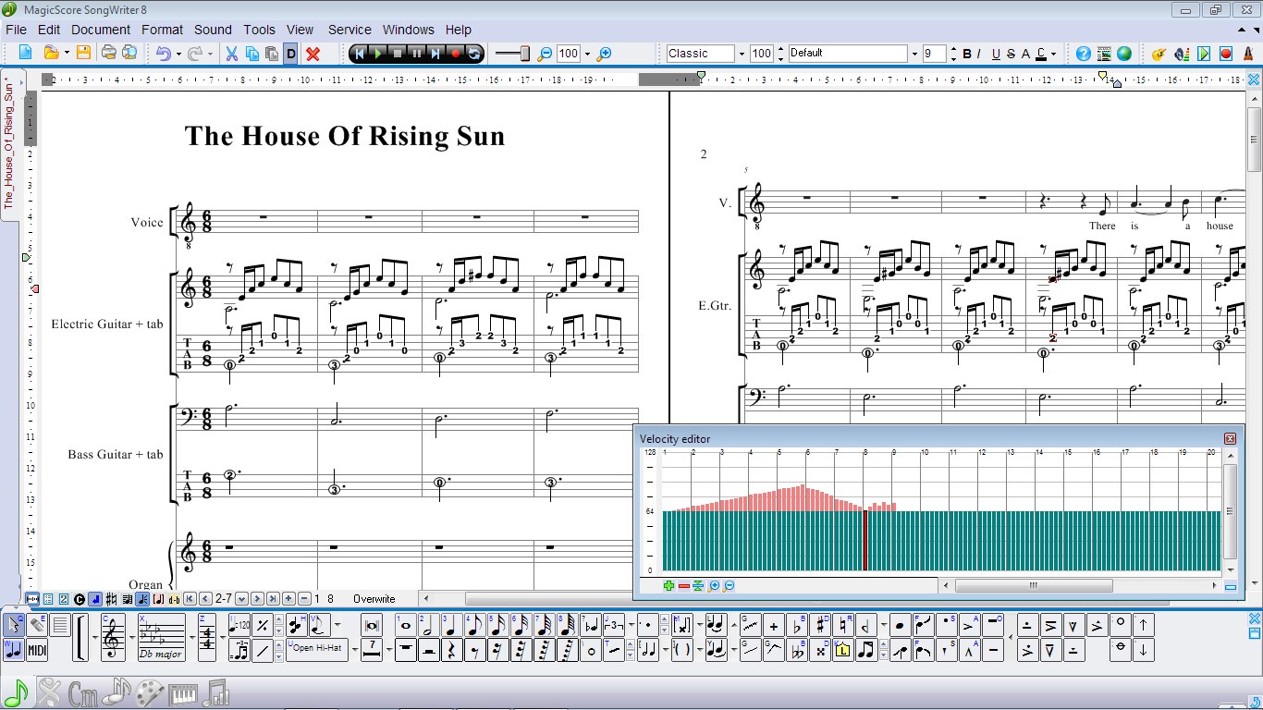Viewport: 1263px width, 710px height.
Task: Toggle the MIDI input button
Action: tap(37, 649)
